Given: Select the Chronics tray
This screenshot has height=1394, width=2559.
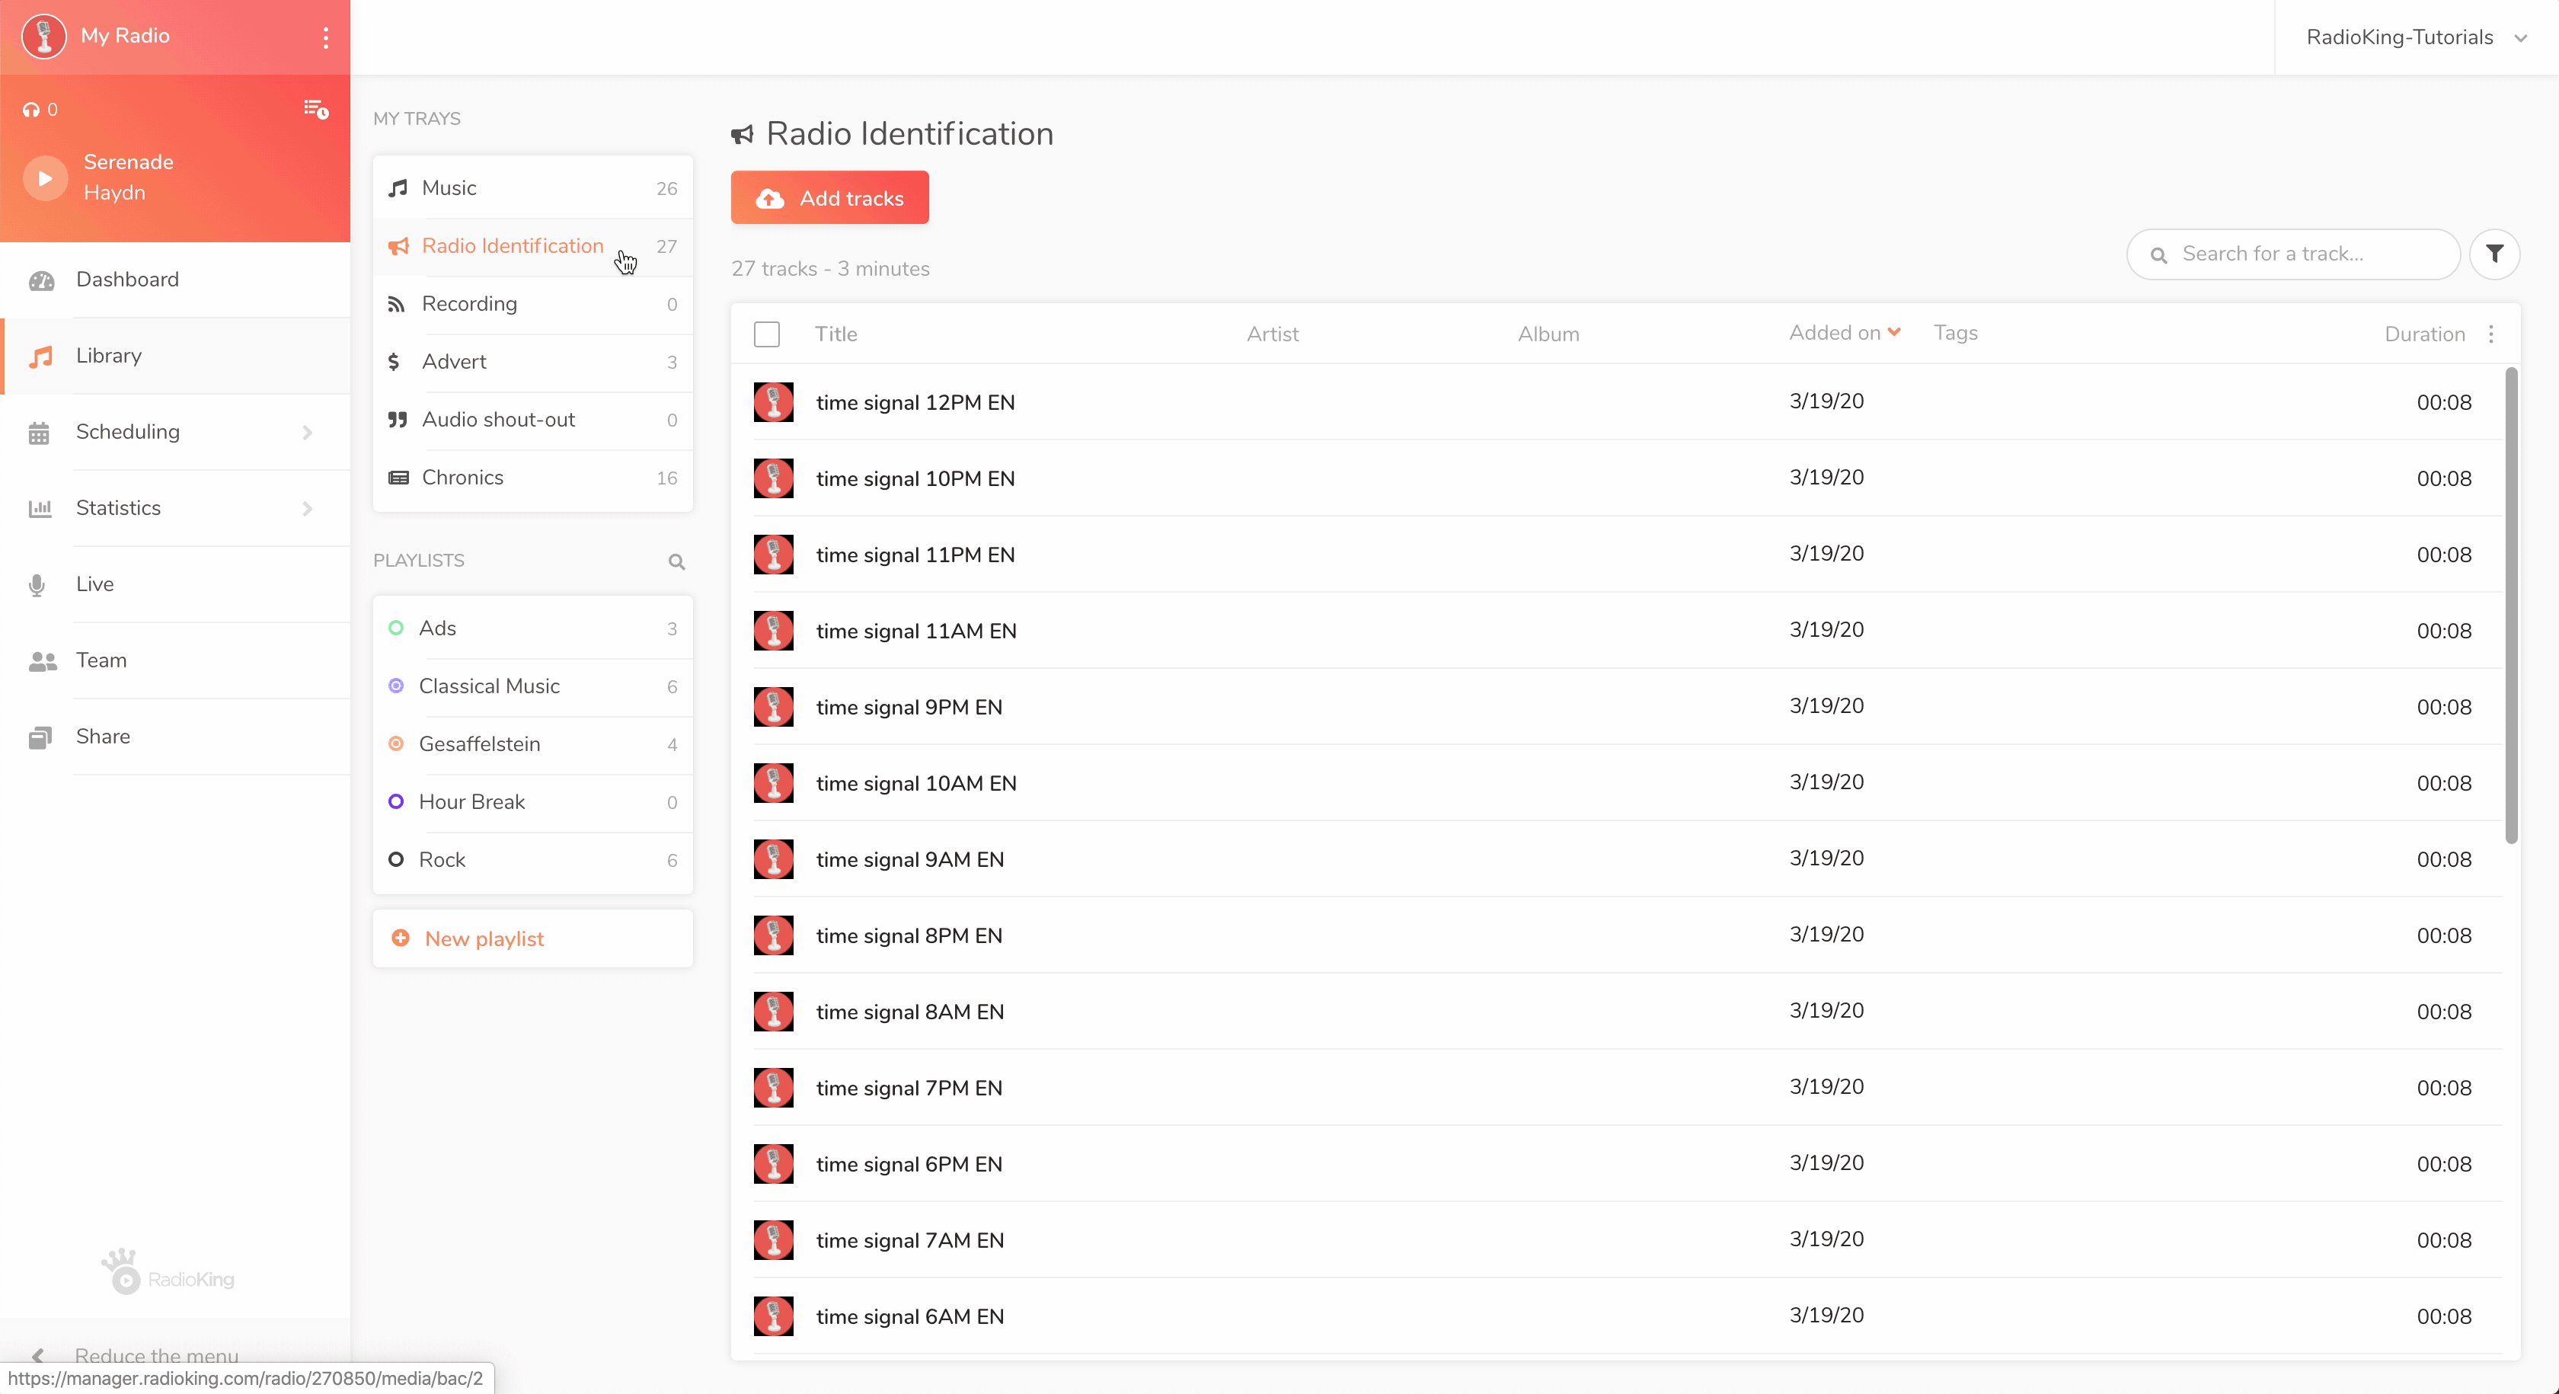Looking at the screenshot, I should [x=532, y=478].
